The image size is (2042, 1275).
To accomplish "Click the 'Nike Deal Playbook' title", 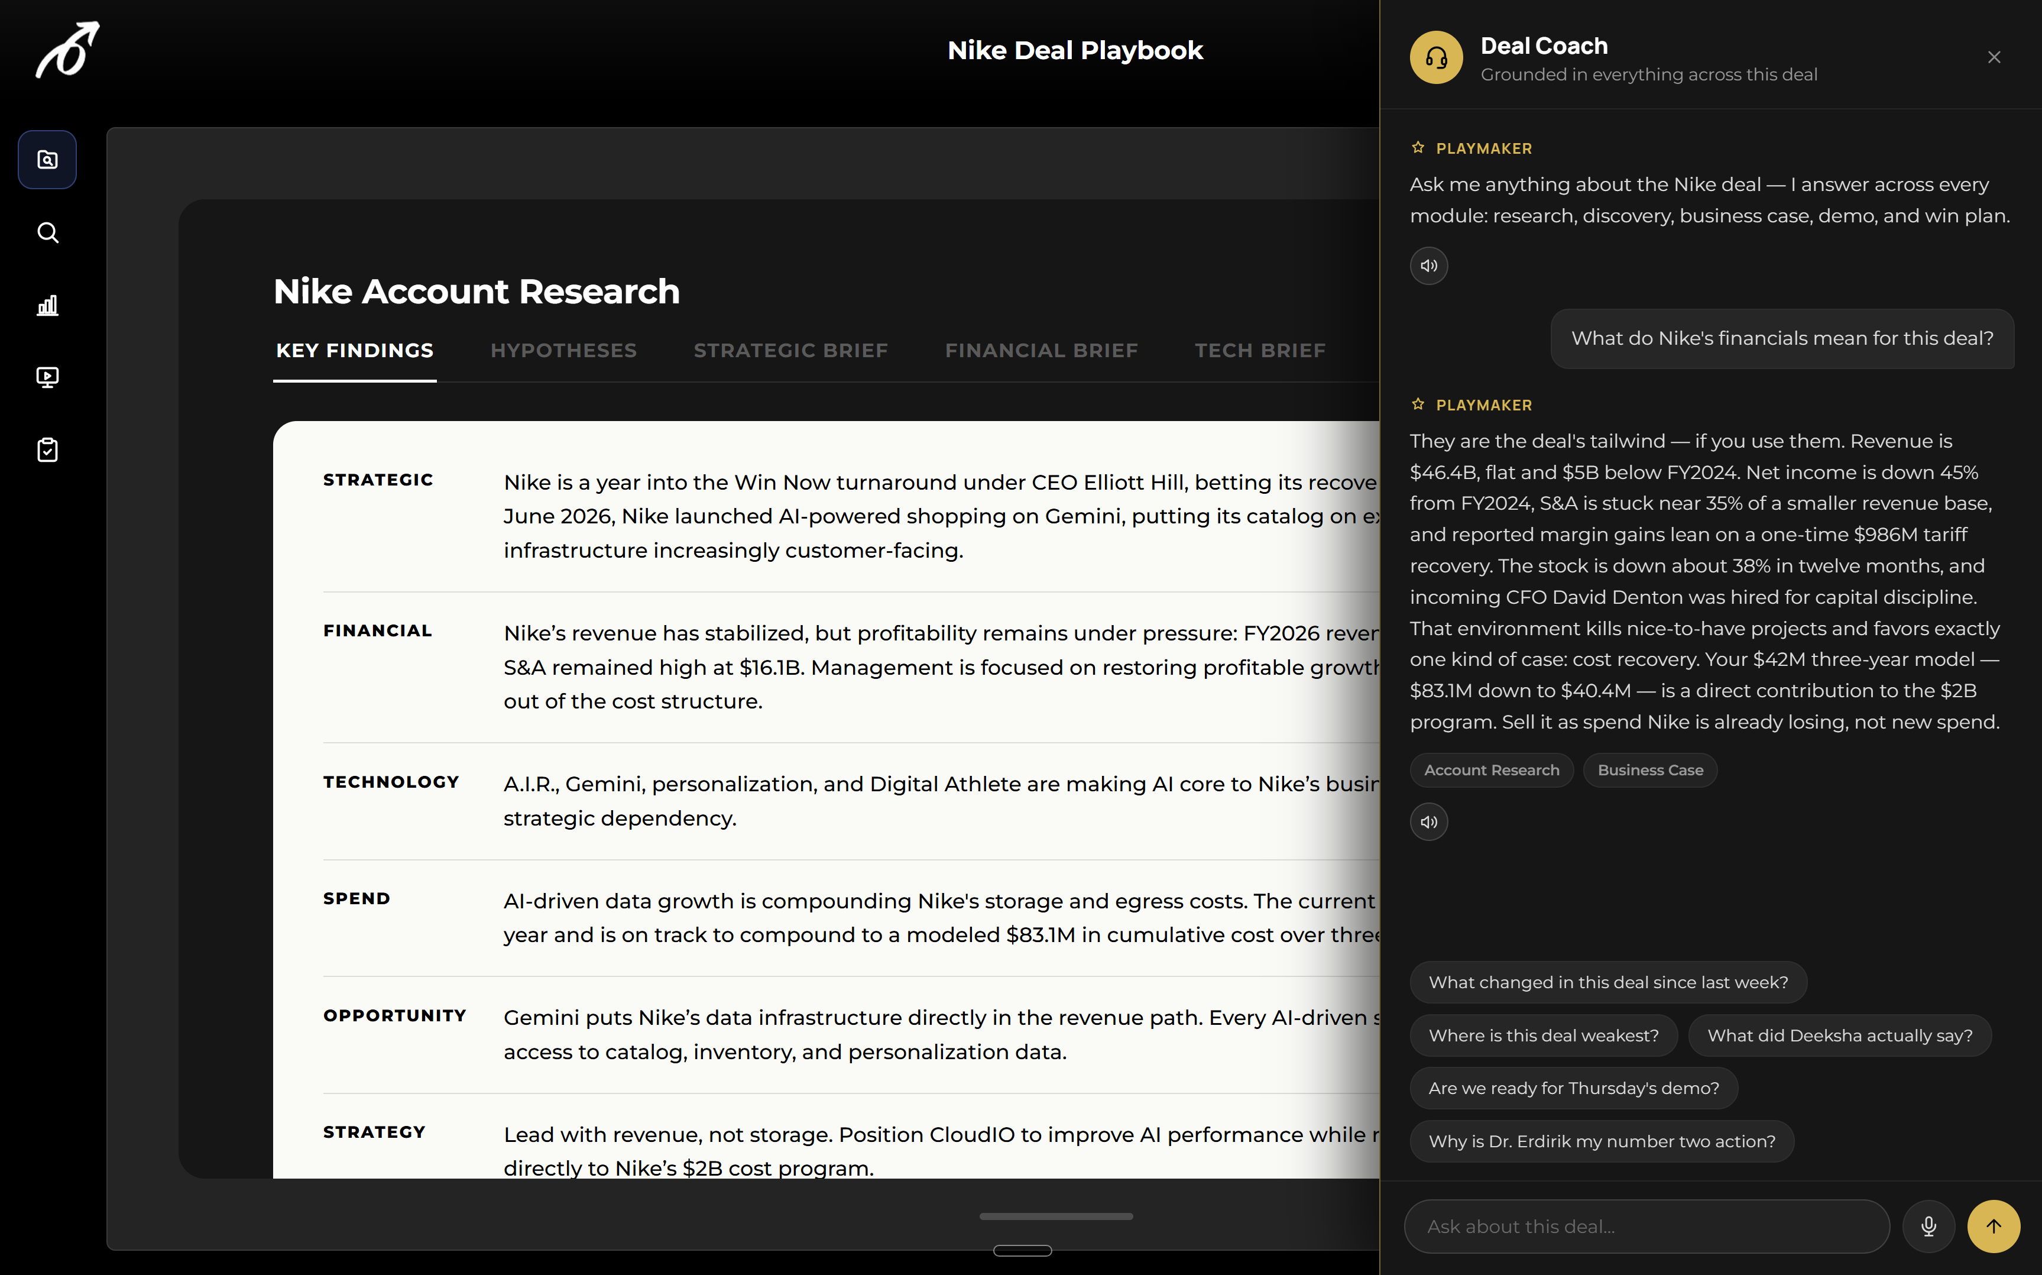I will click(1075, 51).
